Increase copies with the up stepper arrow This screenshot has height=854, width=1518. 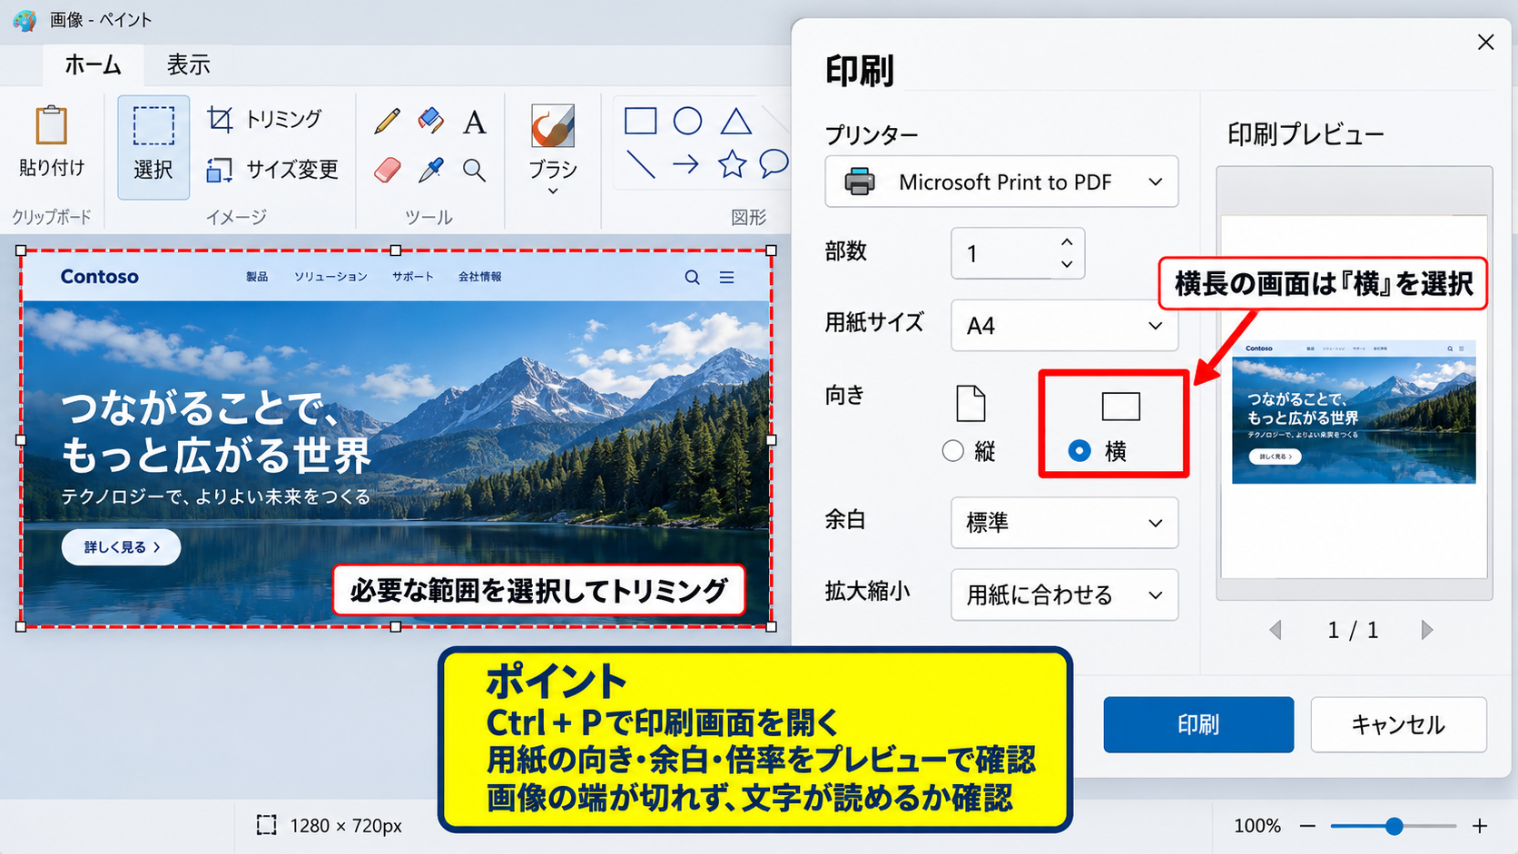click(x=1067, y=242)
